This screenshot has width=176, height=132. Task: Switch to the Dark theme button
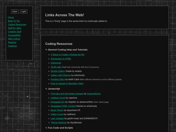coord(15,11)
